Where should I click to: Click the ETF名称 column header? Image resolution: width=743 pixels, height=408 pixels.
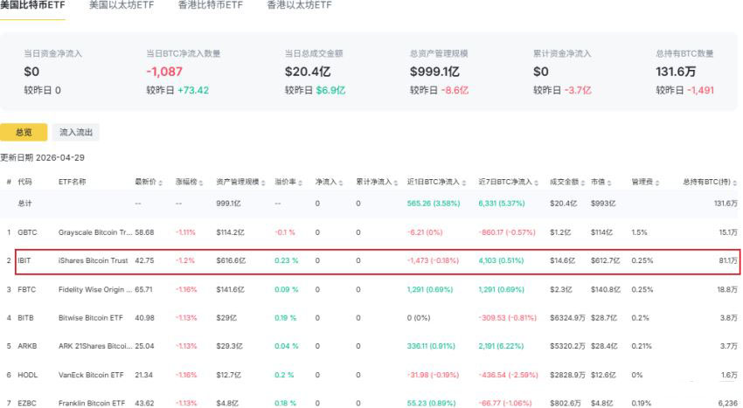point(72,182)
